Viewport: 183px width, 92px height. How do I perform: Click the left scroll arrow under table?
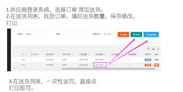(14, 69)
